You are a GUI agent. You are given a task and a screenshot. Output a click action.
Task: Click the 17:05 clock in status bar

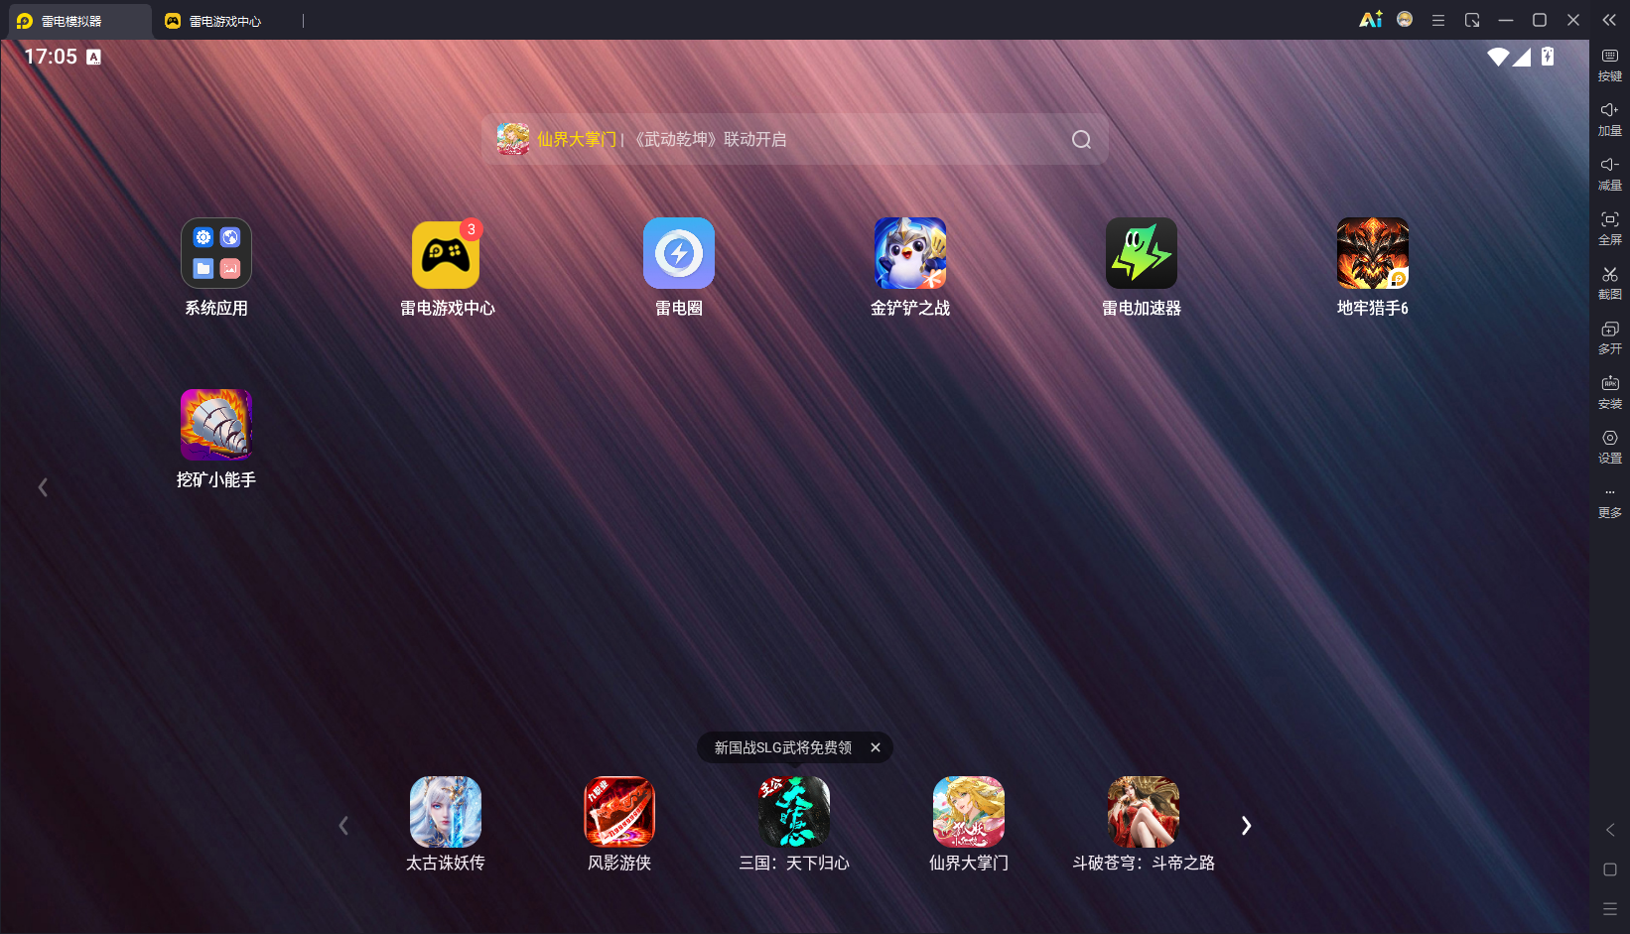(x=51, y=57)
